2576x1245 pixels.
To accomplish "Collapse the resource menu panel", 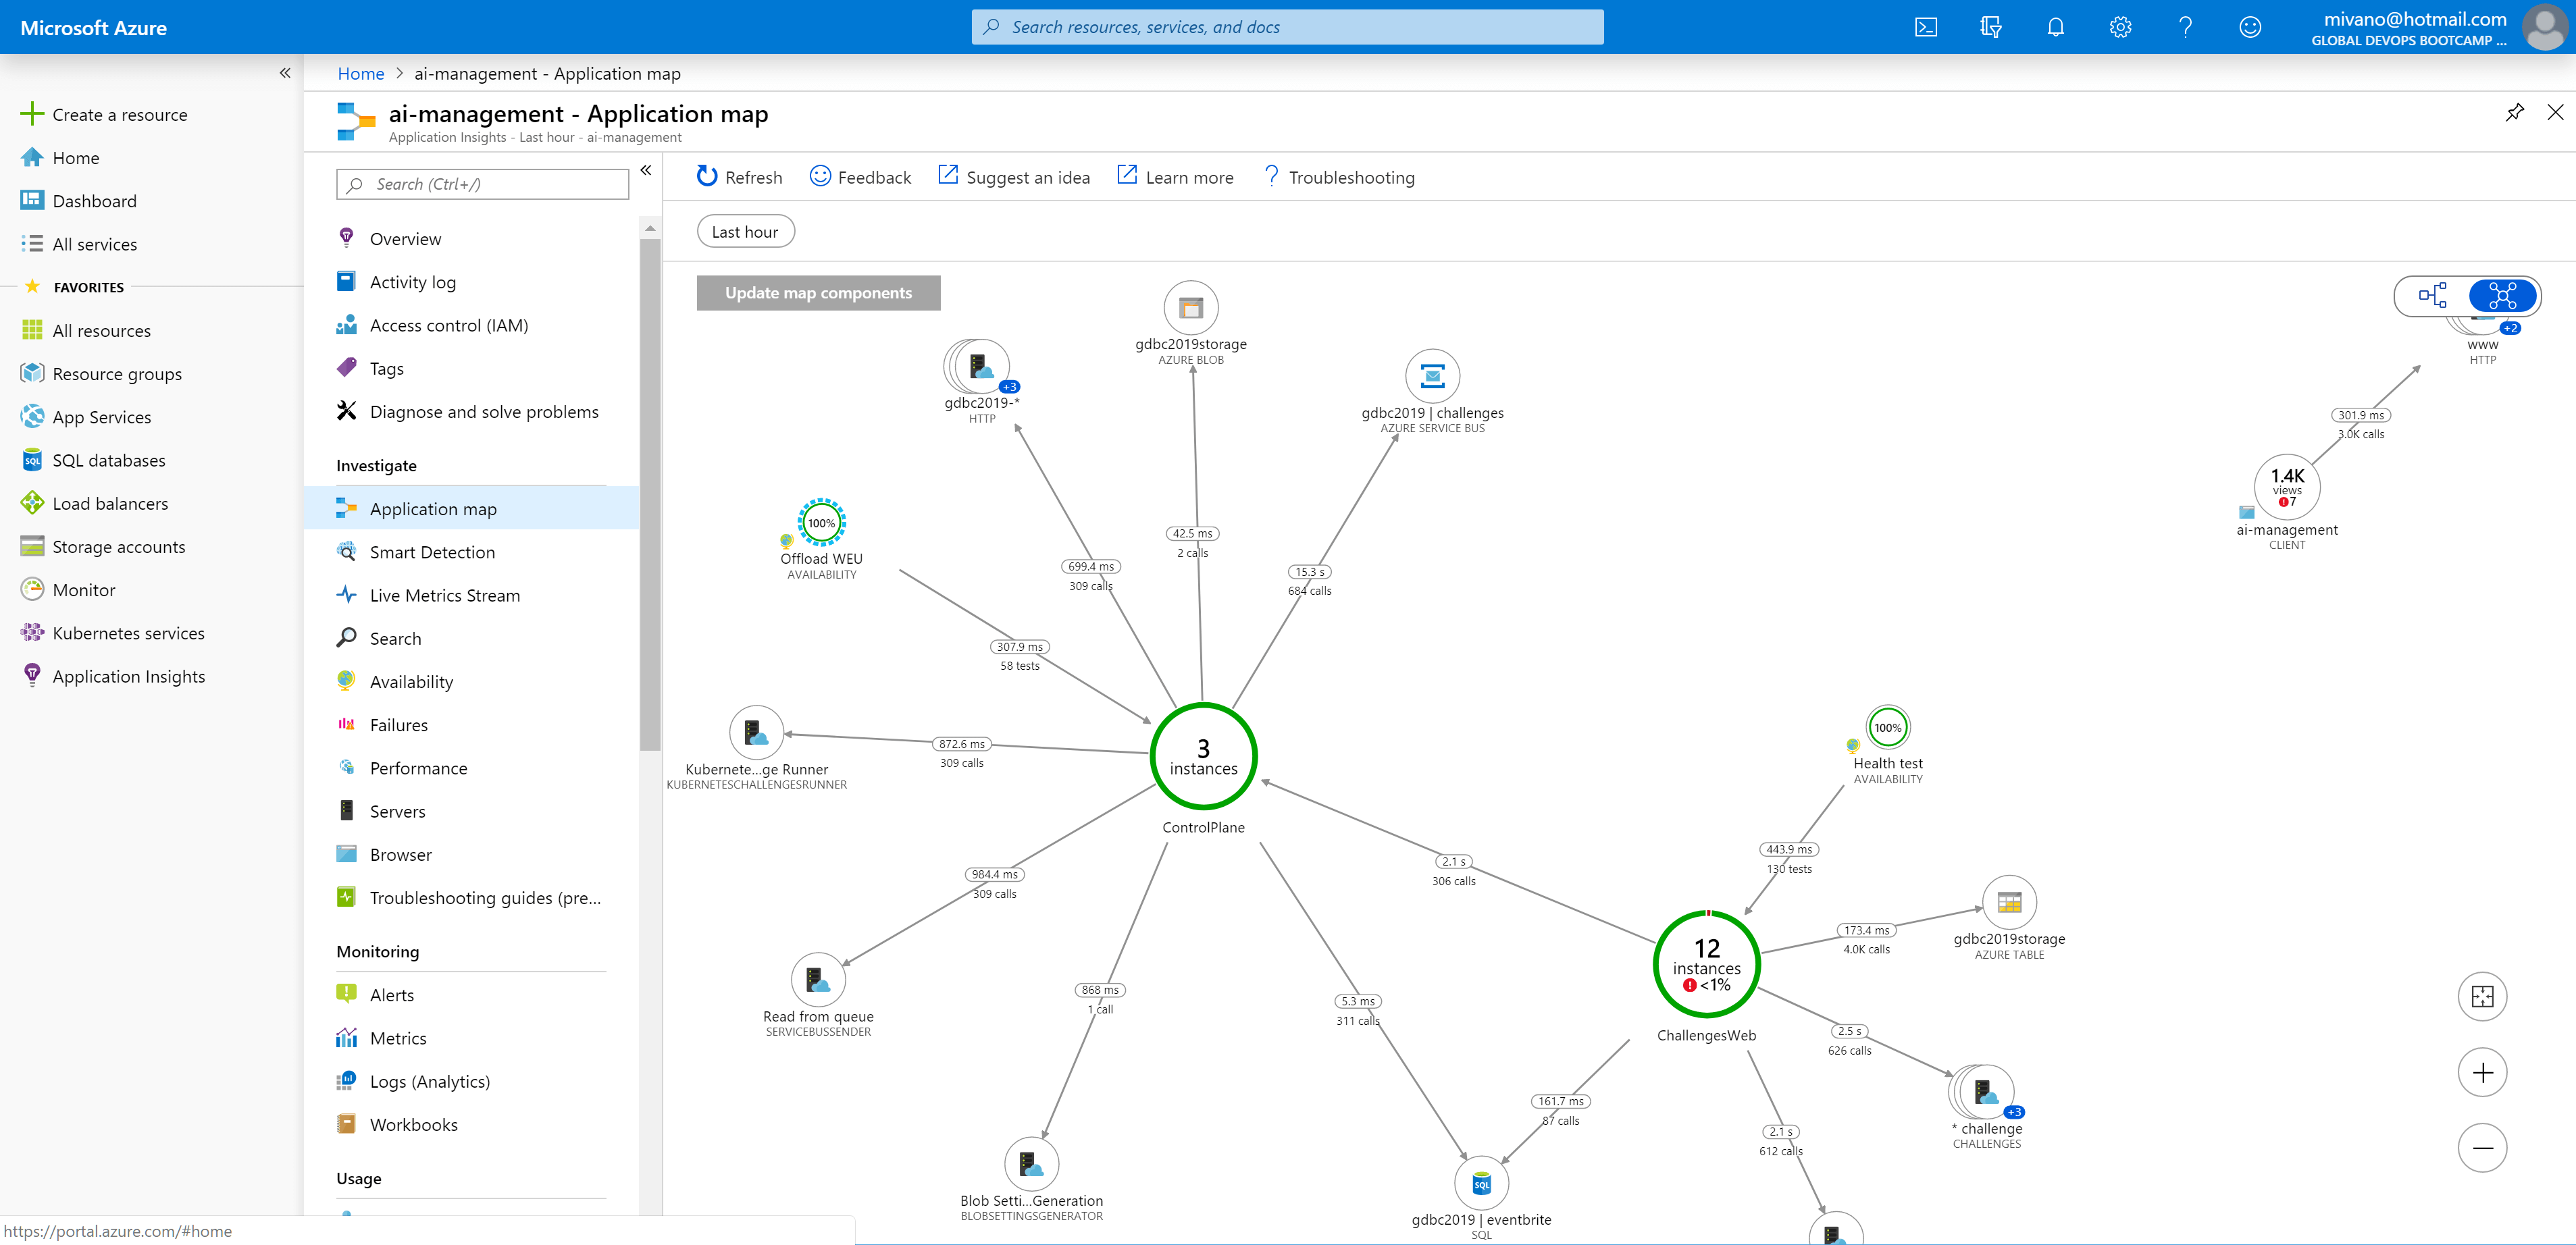I will click(646, 170).
